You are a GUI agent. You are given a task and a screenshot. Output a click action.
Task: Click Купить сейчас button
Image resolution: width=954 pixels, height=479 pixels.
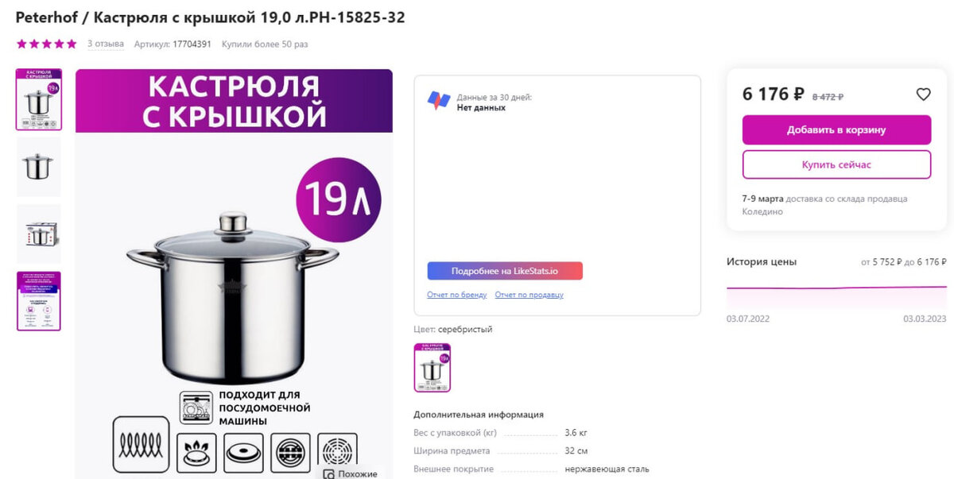(x=836, y=164)
